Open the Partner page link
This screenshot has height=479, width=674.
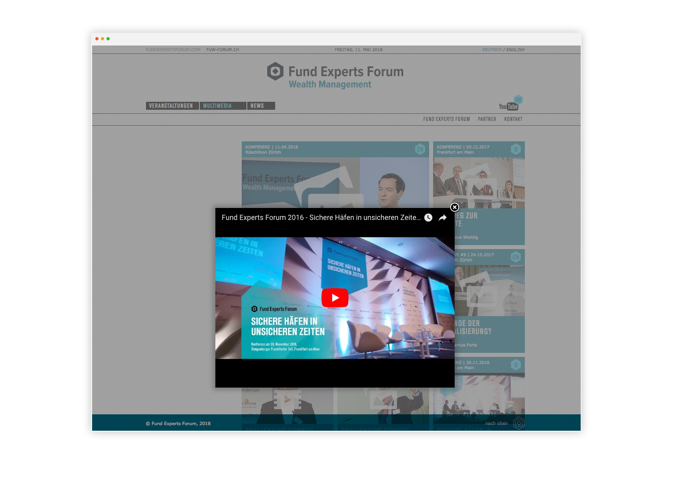click(487, 119)
